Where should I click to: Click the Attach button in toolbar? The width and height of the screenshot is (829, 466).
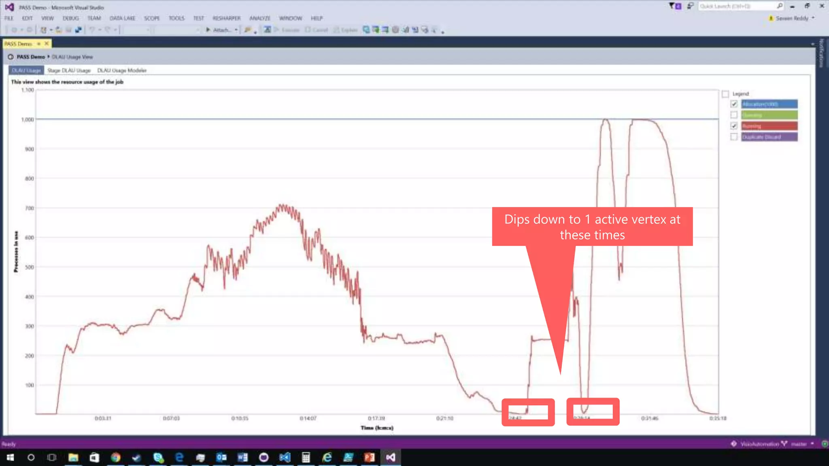[x=219, y=30]
